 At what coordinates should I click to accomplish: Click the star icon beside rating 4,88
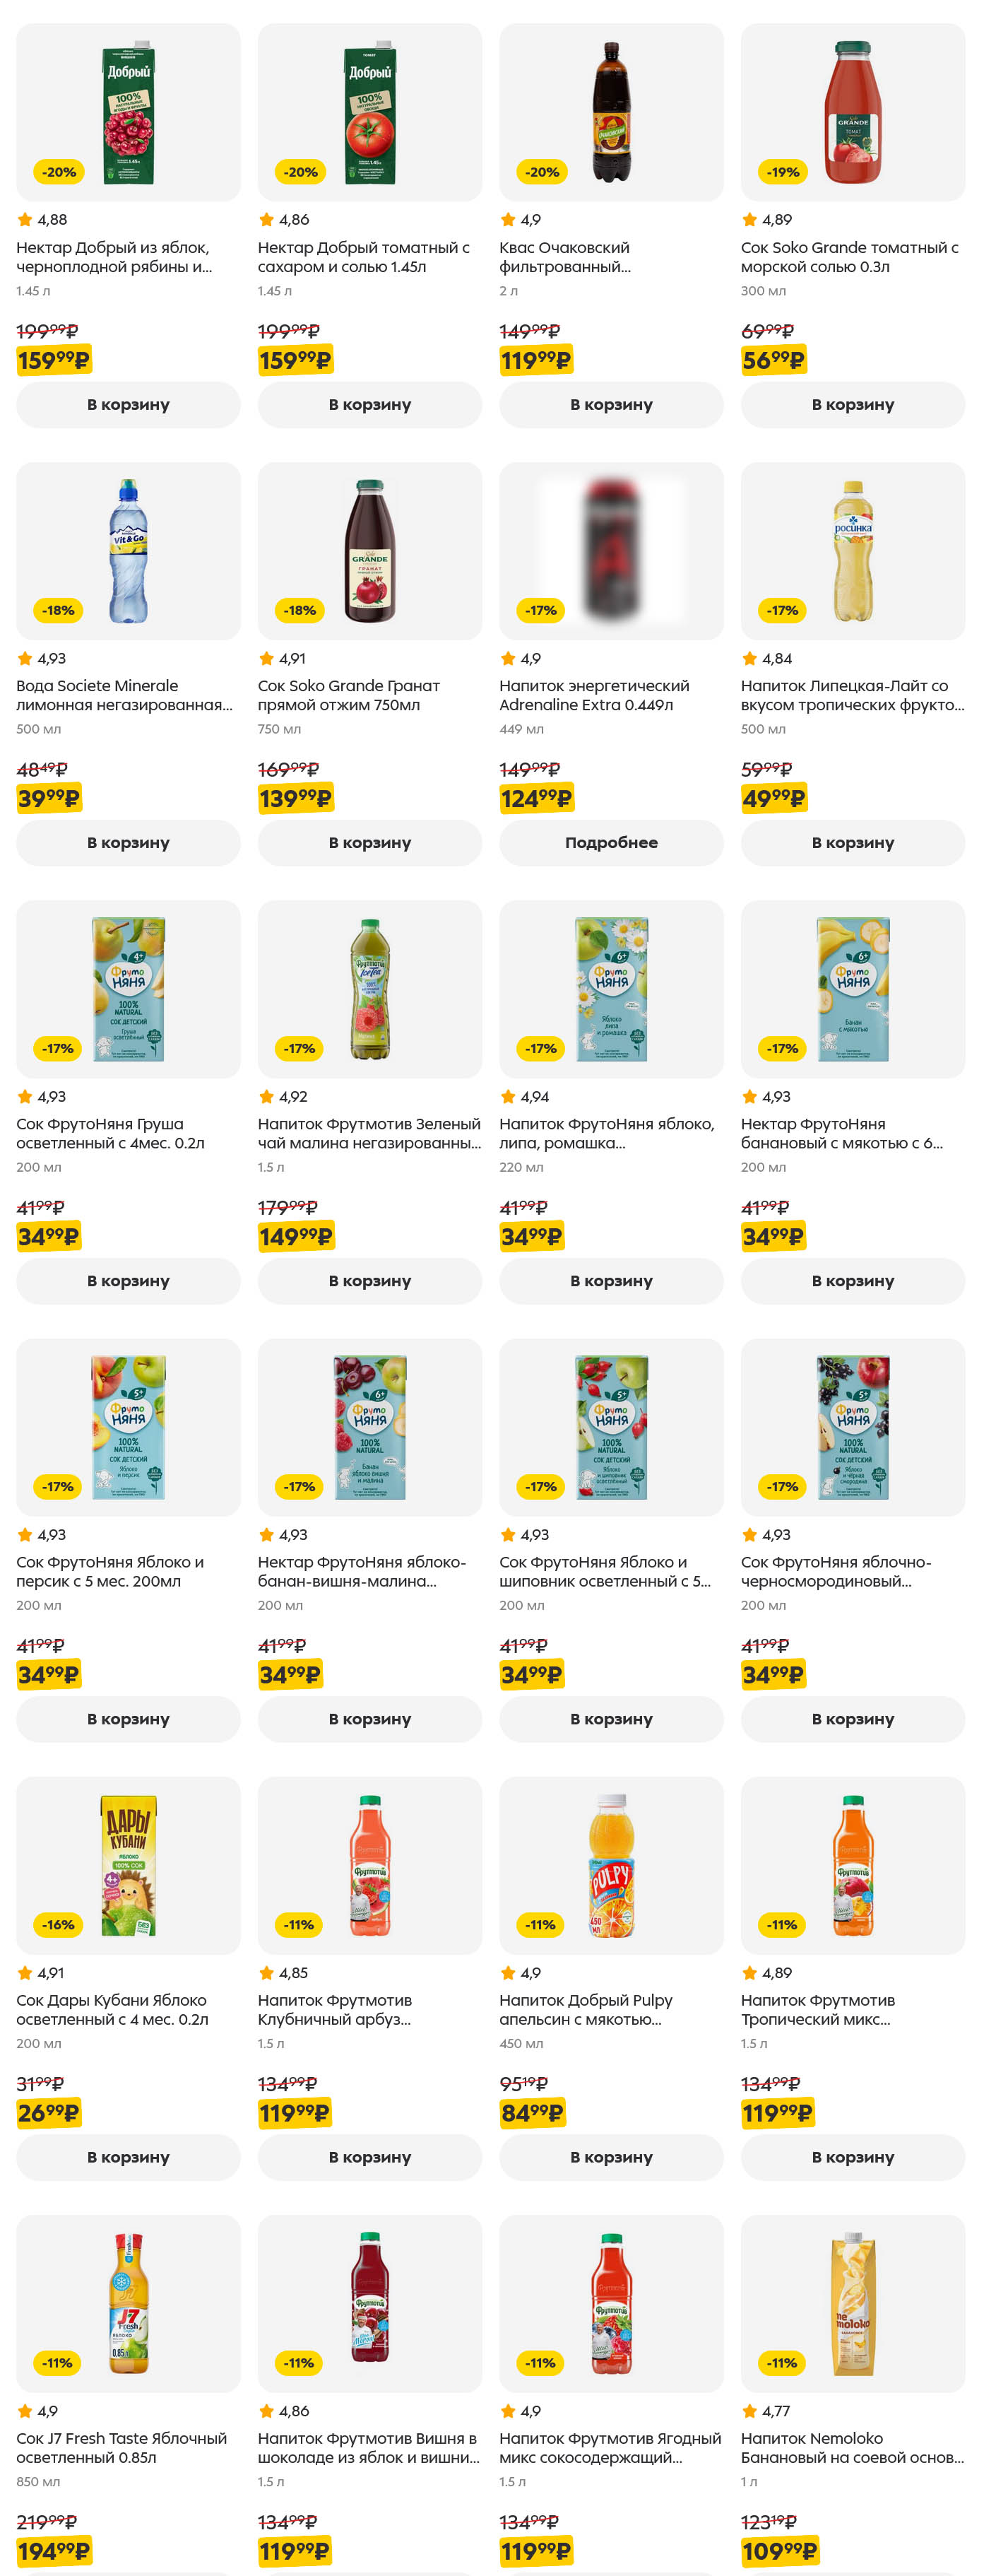pos(25,220)
